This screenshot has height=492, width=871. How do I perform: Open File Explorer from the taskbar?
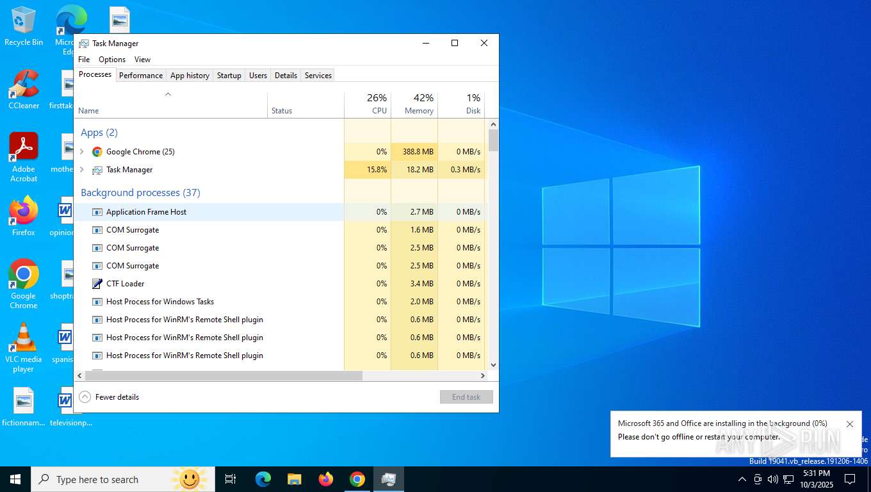(x=295, y=479)
